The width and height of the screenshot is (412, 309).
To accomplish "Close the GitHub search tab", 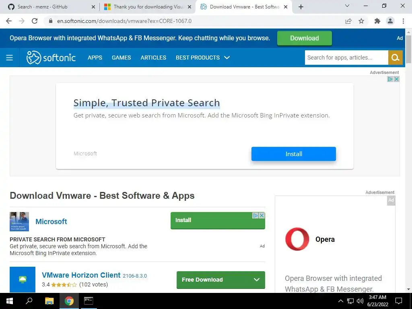I will tap(93, 7).
